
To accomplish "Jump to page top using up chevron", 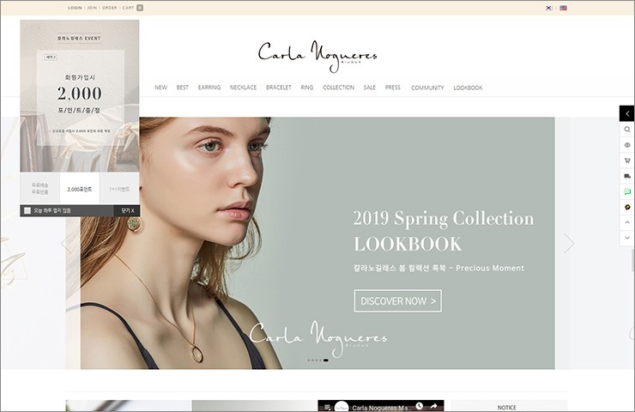I will [627, 222].
